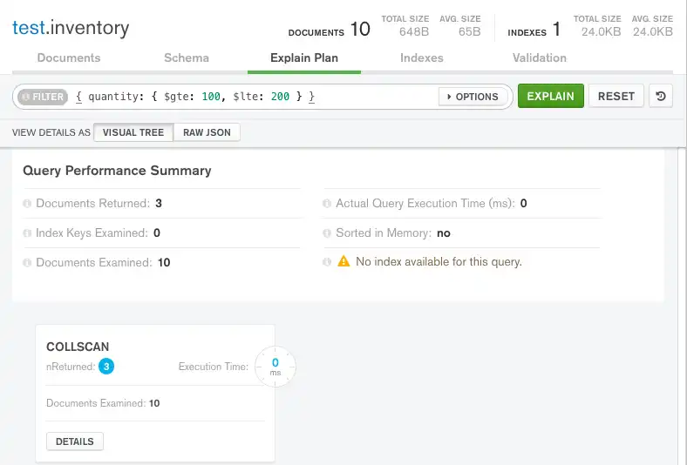Click the query history clock icon
The width and height of the screenshot is (687, 465).
point(661,97)
